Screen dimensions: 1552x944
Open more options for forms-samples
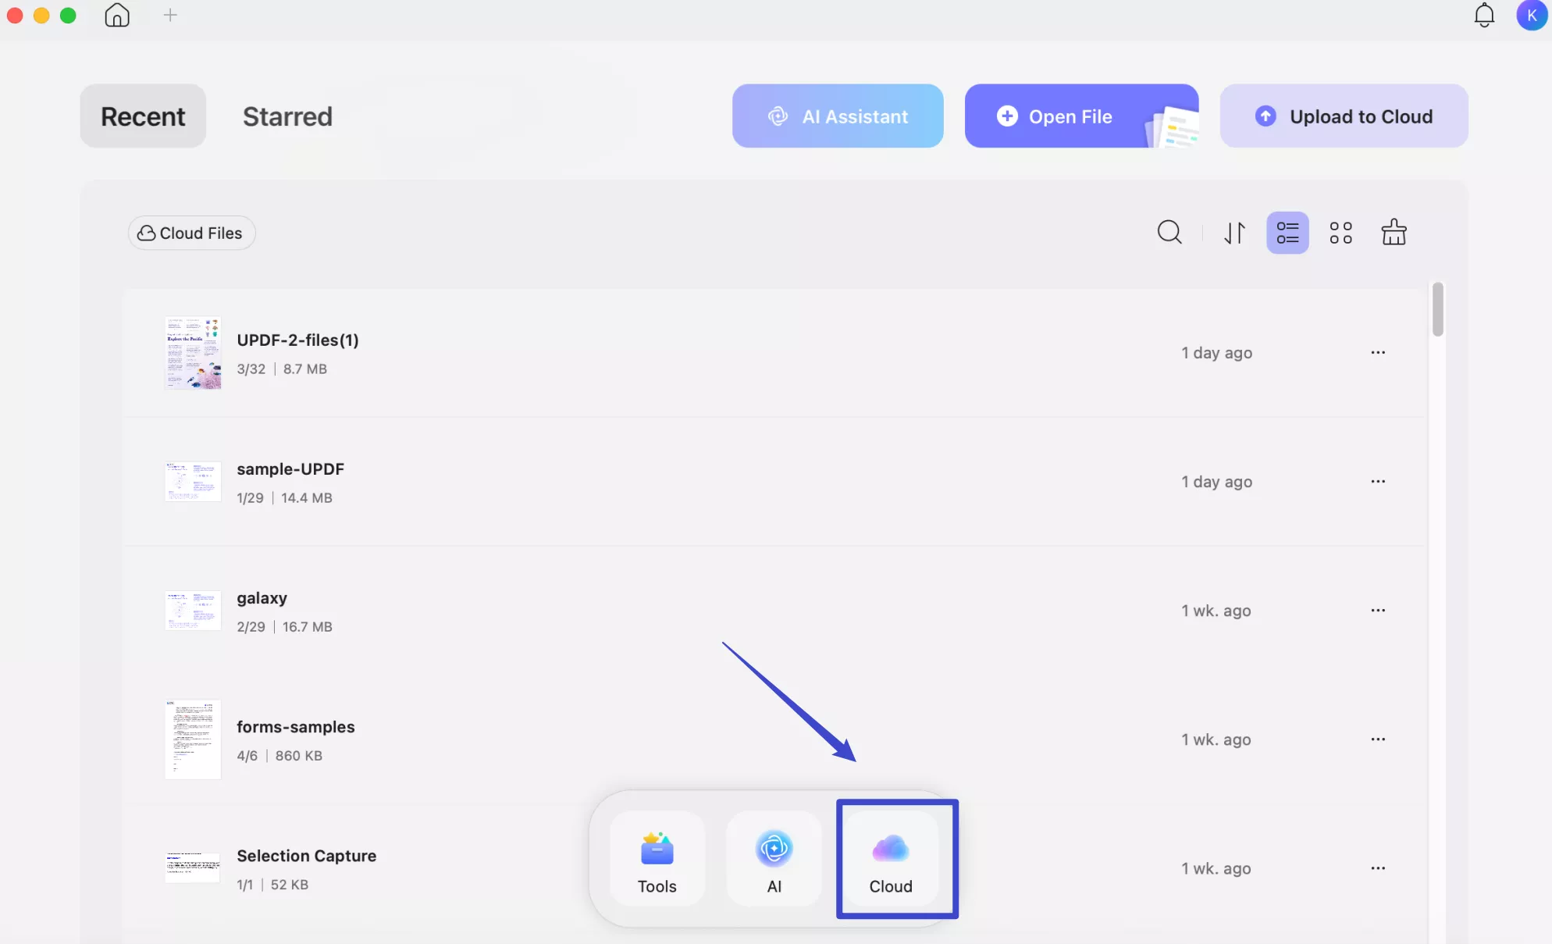point(1378,739)
